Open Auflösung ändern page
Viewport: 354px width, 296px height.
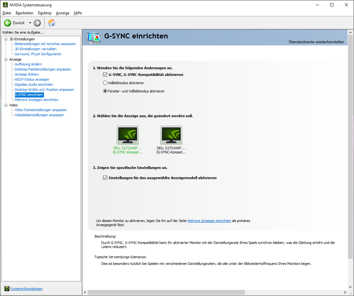(x=28, y=64)
